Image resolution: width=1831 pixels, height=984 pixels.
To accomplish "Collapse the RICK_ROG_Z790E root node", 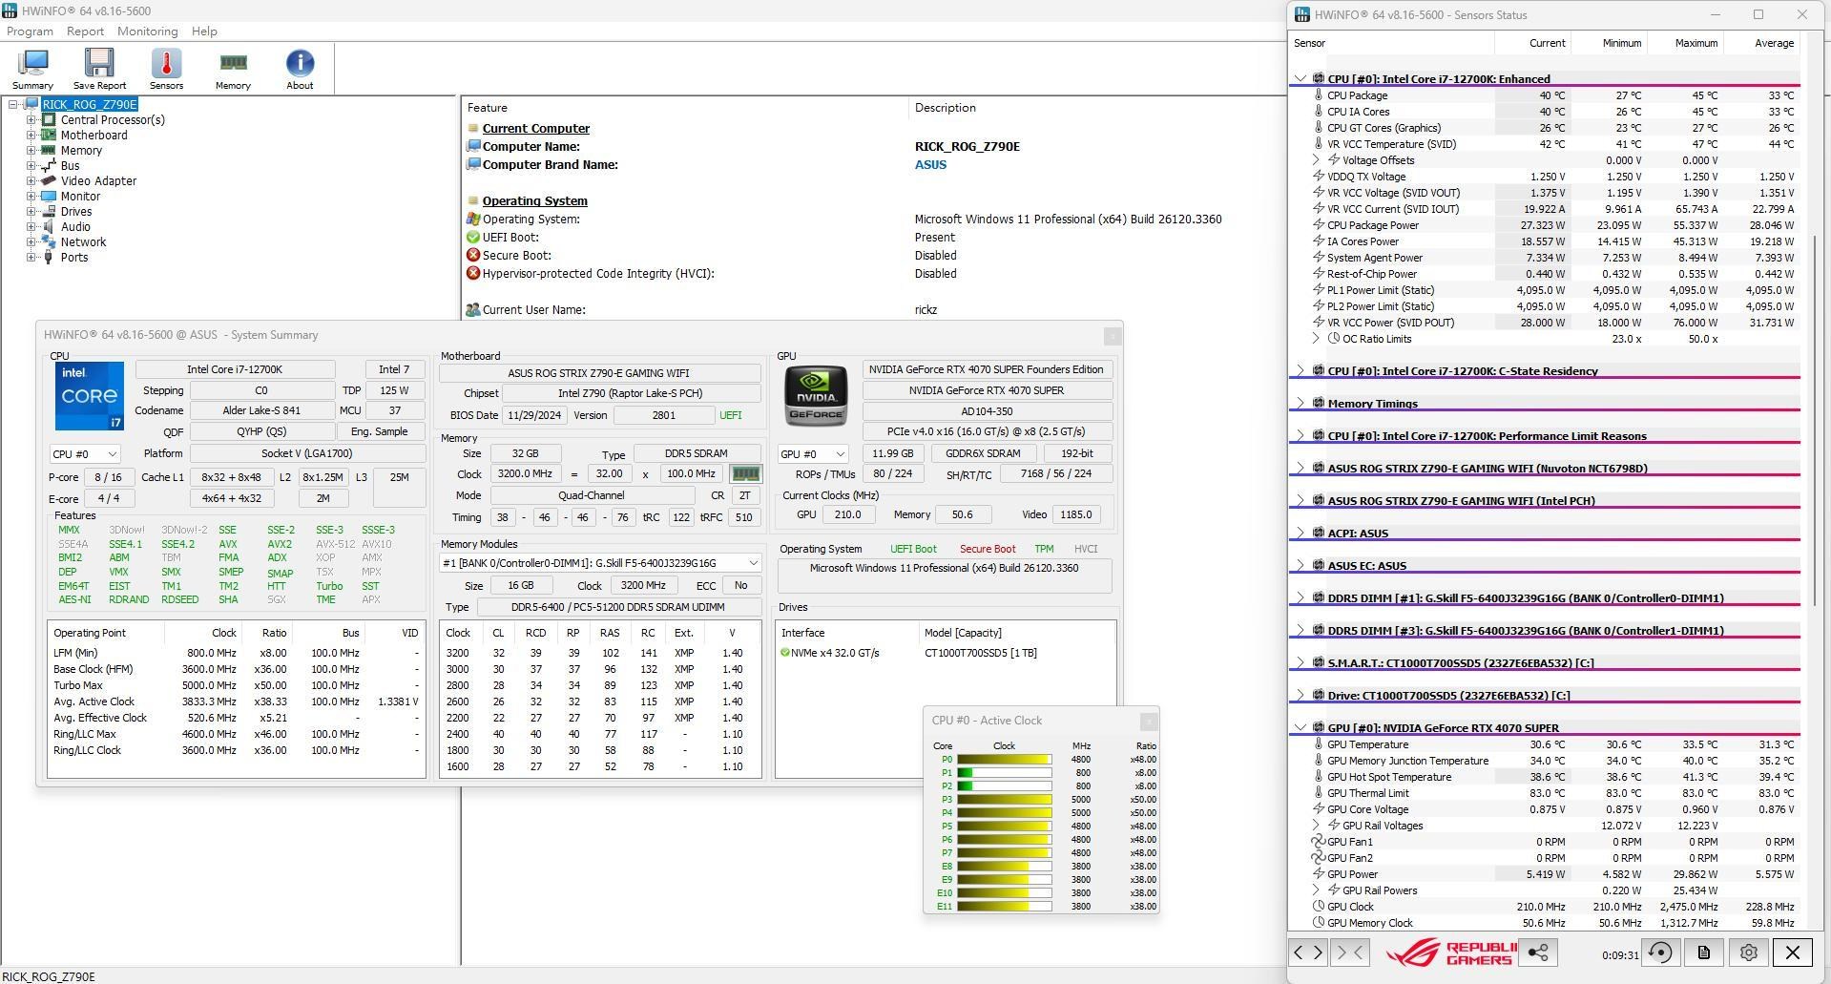I will point(12,105).
